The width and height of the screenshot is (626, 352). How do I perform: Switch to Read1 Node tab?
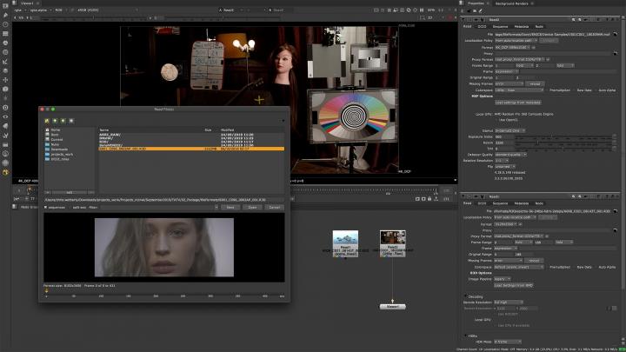[539, 203]
